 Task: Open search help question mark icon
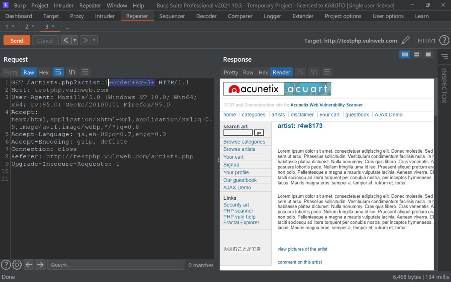6,265
